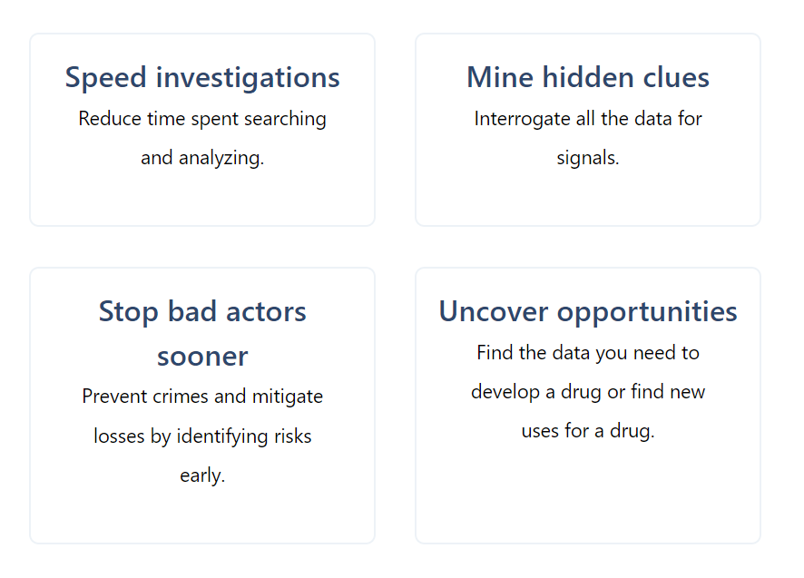Open the Stop bad actors sooner heading
This screenshot has width=804, height=578.
[202, 333]
